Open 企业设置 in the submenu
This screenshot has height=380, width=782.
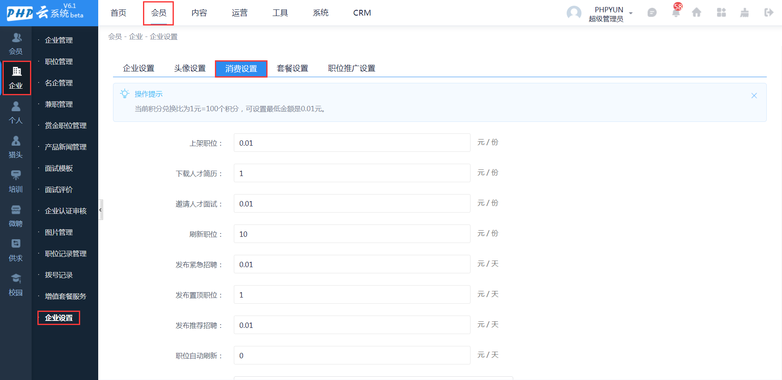(x=59, y=318)
